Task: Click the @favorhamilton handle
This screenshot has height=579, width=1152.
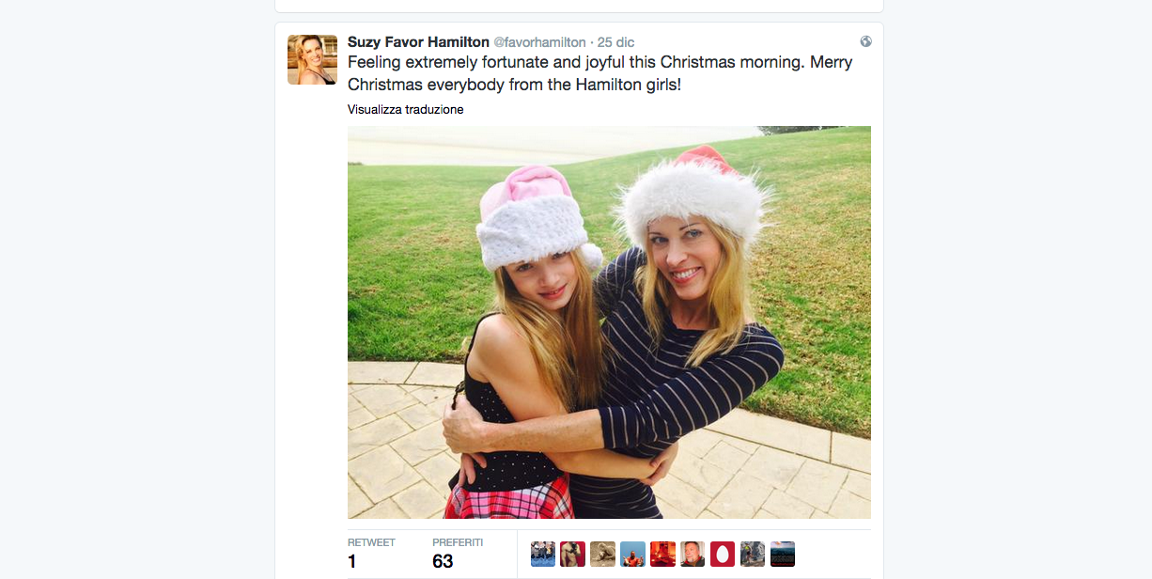Action: (x=539, y=42)
